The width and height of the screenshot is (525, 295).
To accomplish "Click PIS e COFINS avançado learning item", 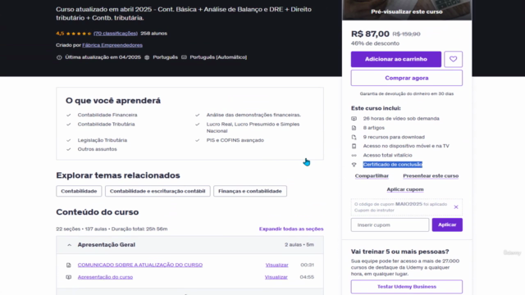I will (x=235, y=140).
